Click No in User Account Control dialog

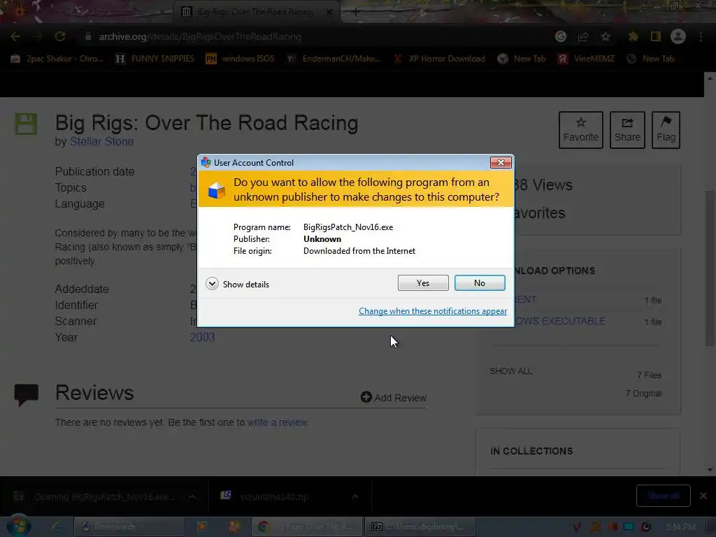480,282
